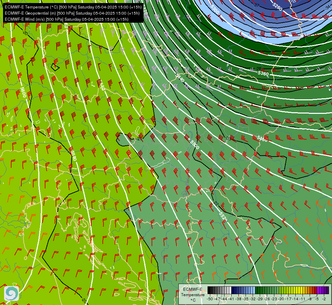Screen dimensions: 332x305
Task: Pick the bright yellow swatch in the temperature legend
Action: (301, 290)
